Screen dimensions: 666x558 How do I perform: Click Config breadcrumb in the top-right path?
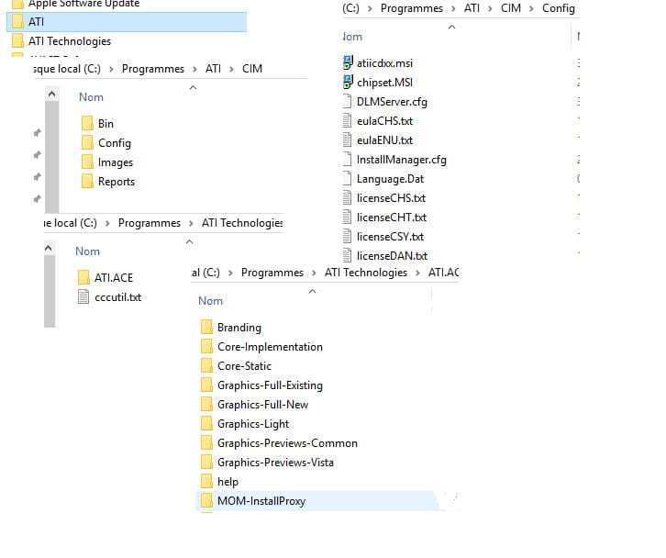pyautogui.click(x=558, y=8)
